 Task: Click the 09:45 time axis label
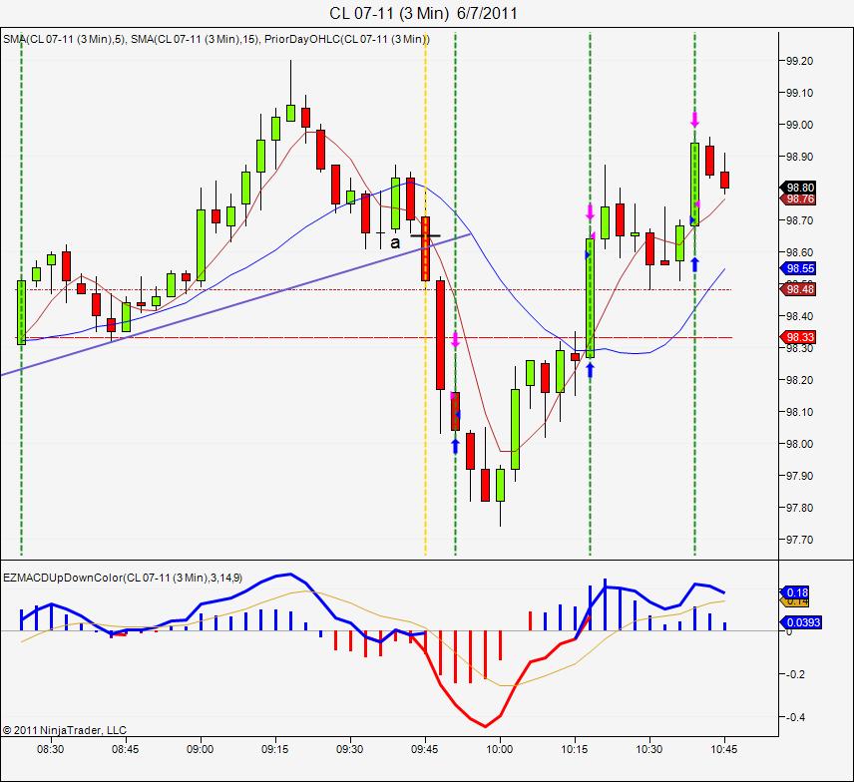point(425,749)
